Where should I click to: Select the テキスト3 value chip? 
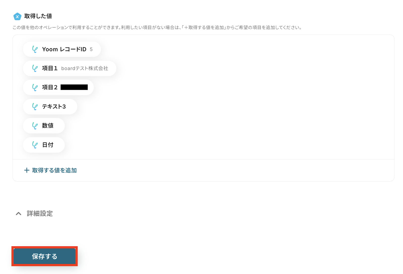pos(50,106)
